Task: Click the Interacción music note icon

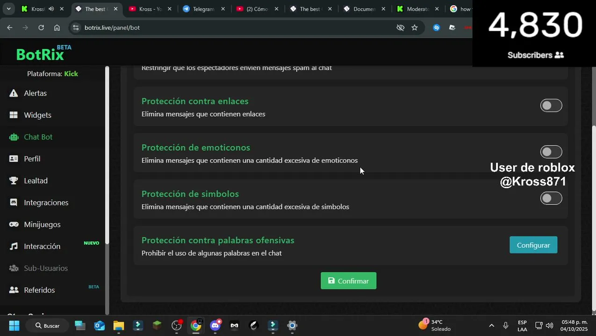Action: (14, 246)
